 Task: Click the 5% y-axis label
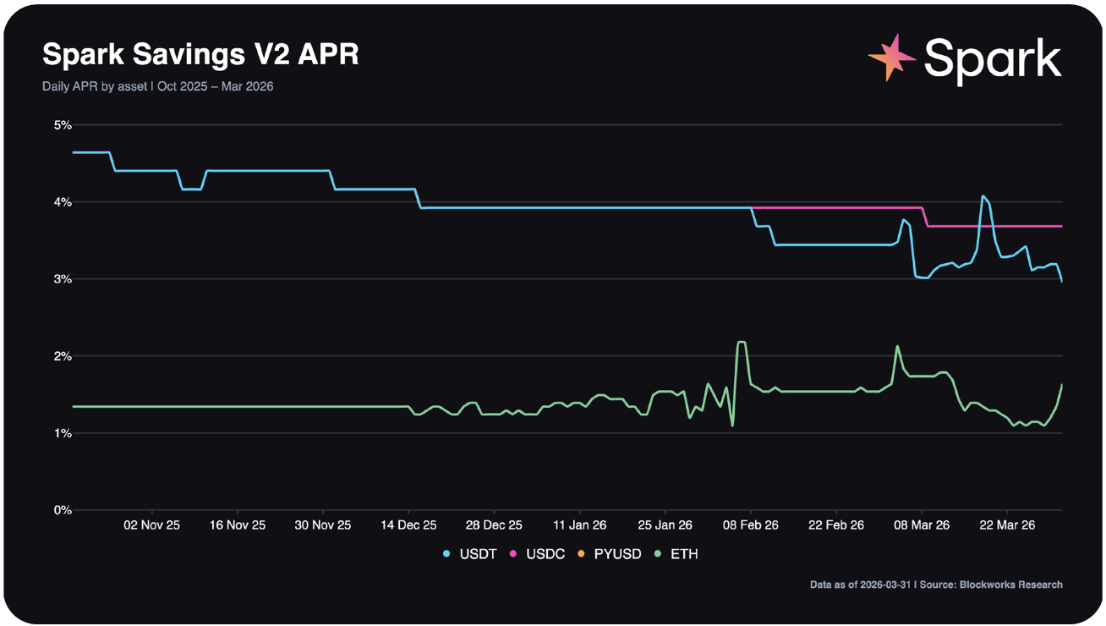point(63,125)
